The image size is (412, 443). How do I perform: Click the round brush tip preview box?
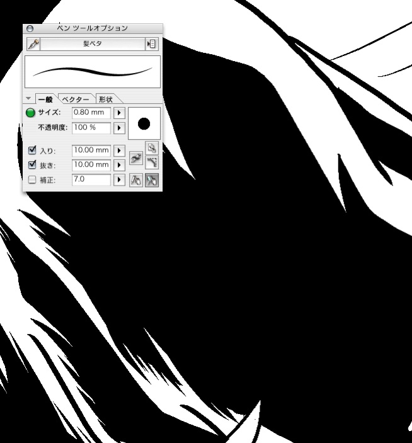click(144, 123)
